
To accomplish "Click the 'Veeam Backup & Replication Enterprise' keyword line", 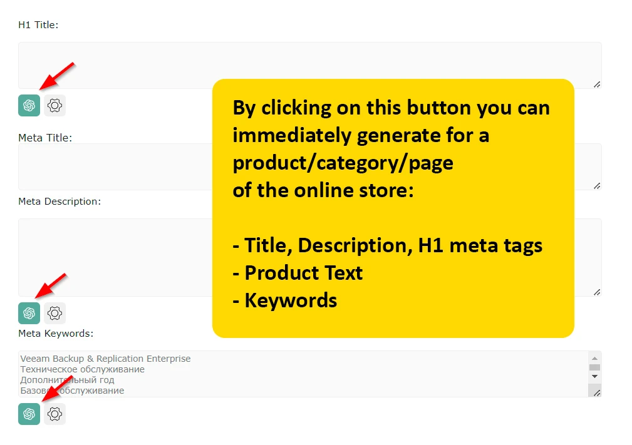I will pos(105,359).
